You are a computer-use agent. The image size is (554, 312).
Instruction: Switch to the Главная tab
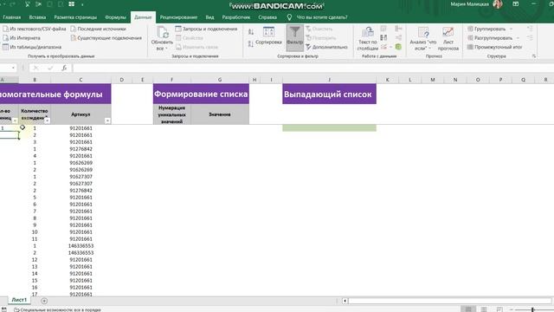click(11, 17)
